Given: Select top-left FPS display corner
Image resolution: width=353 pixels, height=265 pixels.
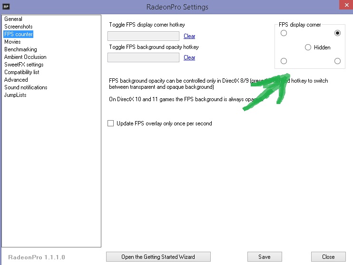Looking at the screenshot, I should click(x=284, y=33).
